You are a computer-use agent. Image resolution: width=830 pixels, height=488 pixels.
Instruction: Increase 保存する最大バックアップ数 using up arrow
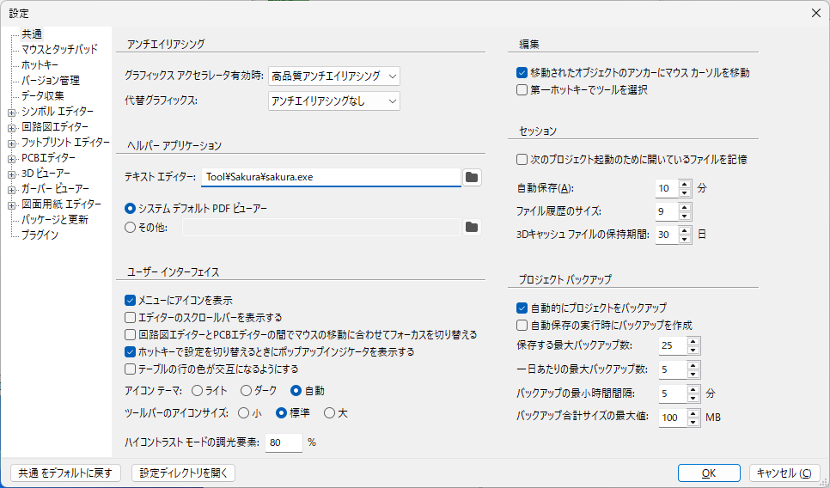(x=693, y=341)
